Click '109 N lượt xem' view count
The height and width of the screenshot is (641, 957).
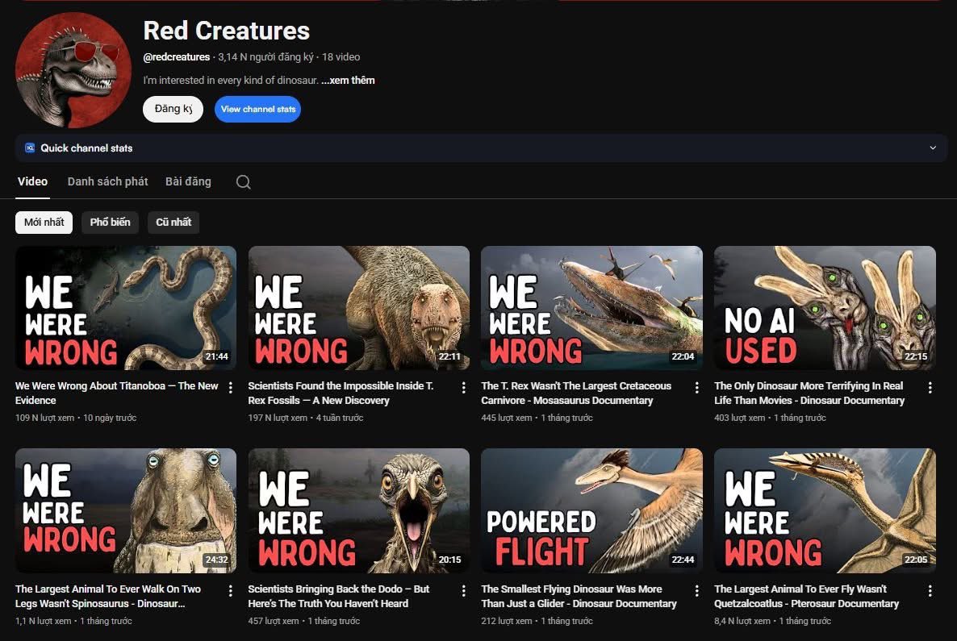(x=44, y=418)
